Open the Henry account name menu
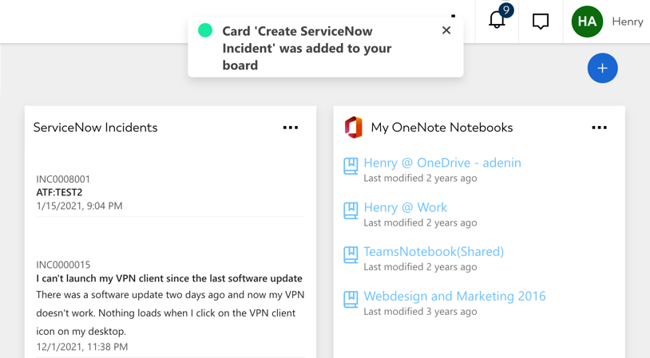 (x=627, y=22)
